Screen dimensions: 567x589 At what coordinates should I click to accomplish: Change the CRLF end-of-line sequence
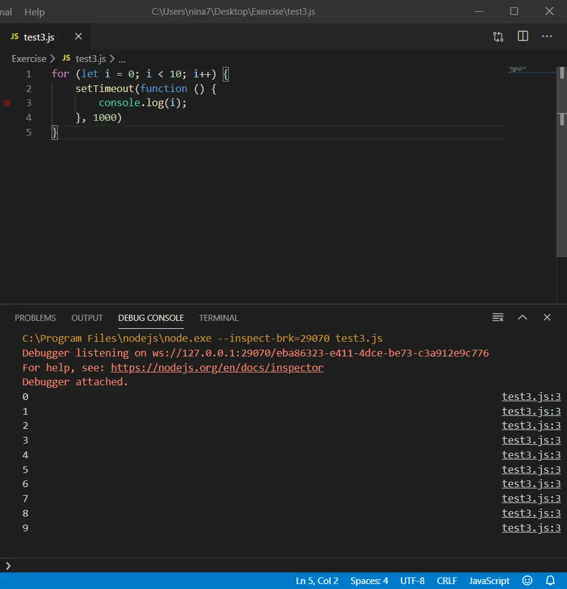point(447,580)
